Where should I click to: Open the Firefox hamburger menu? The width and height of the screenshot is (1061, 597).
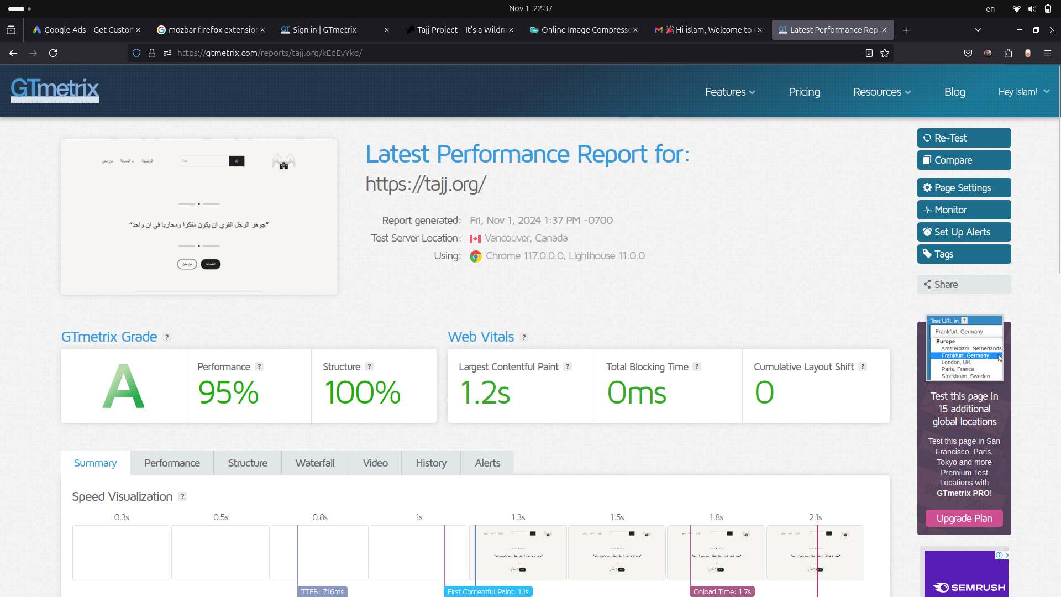tap(1048, 53)
